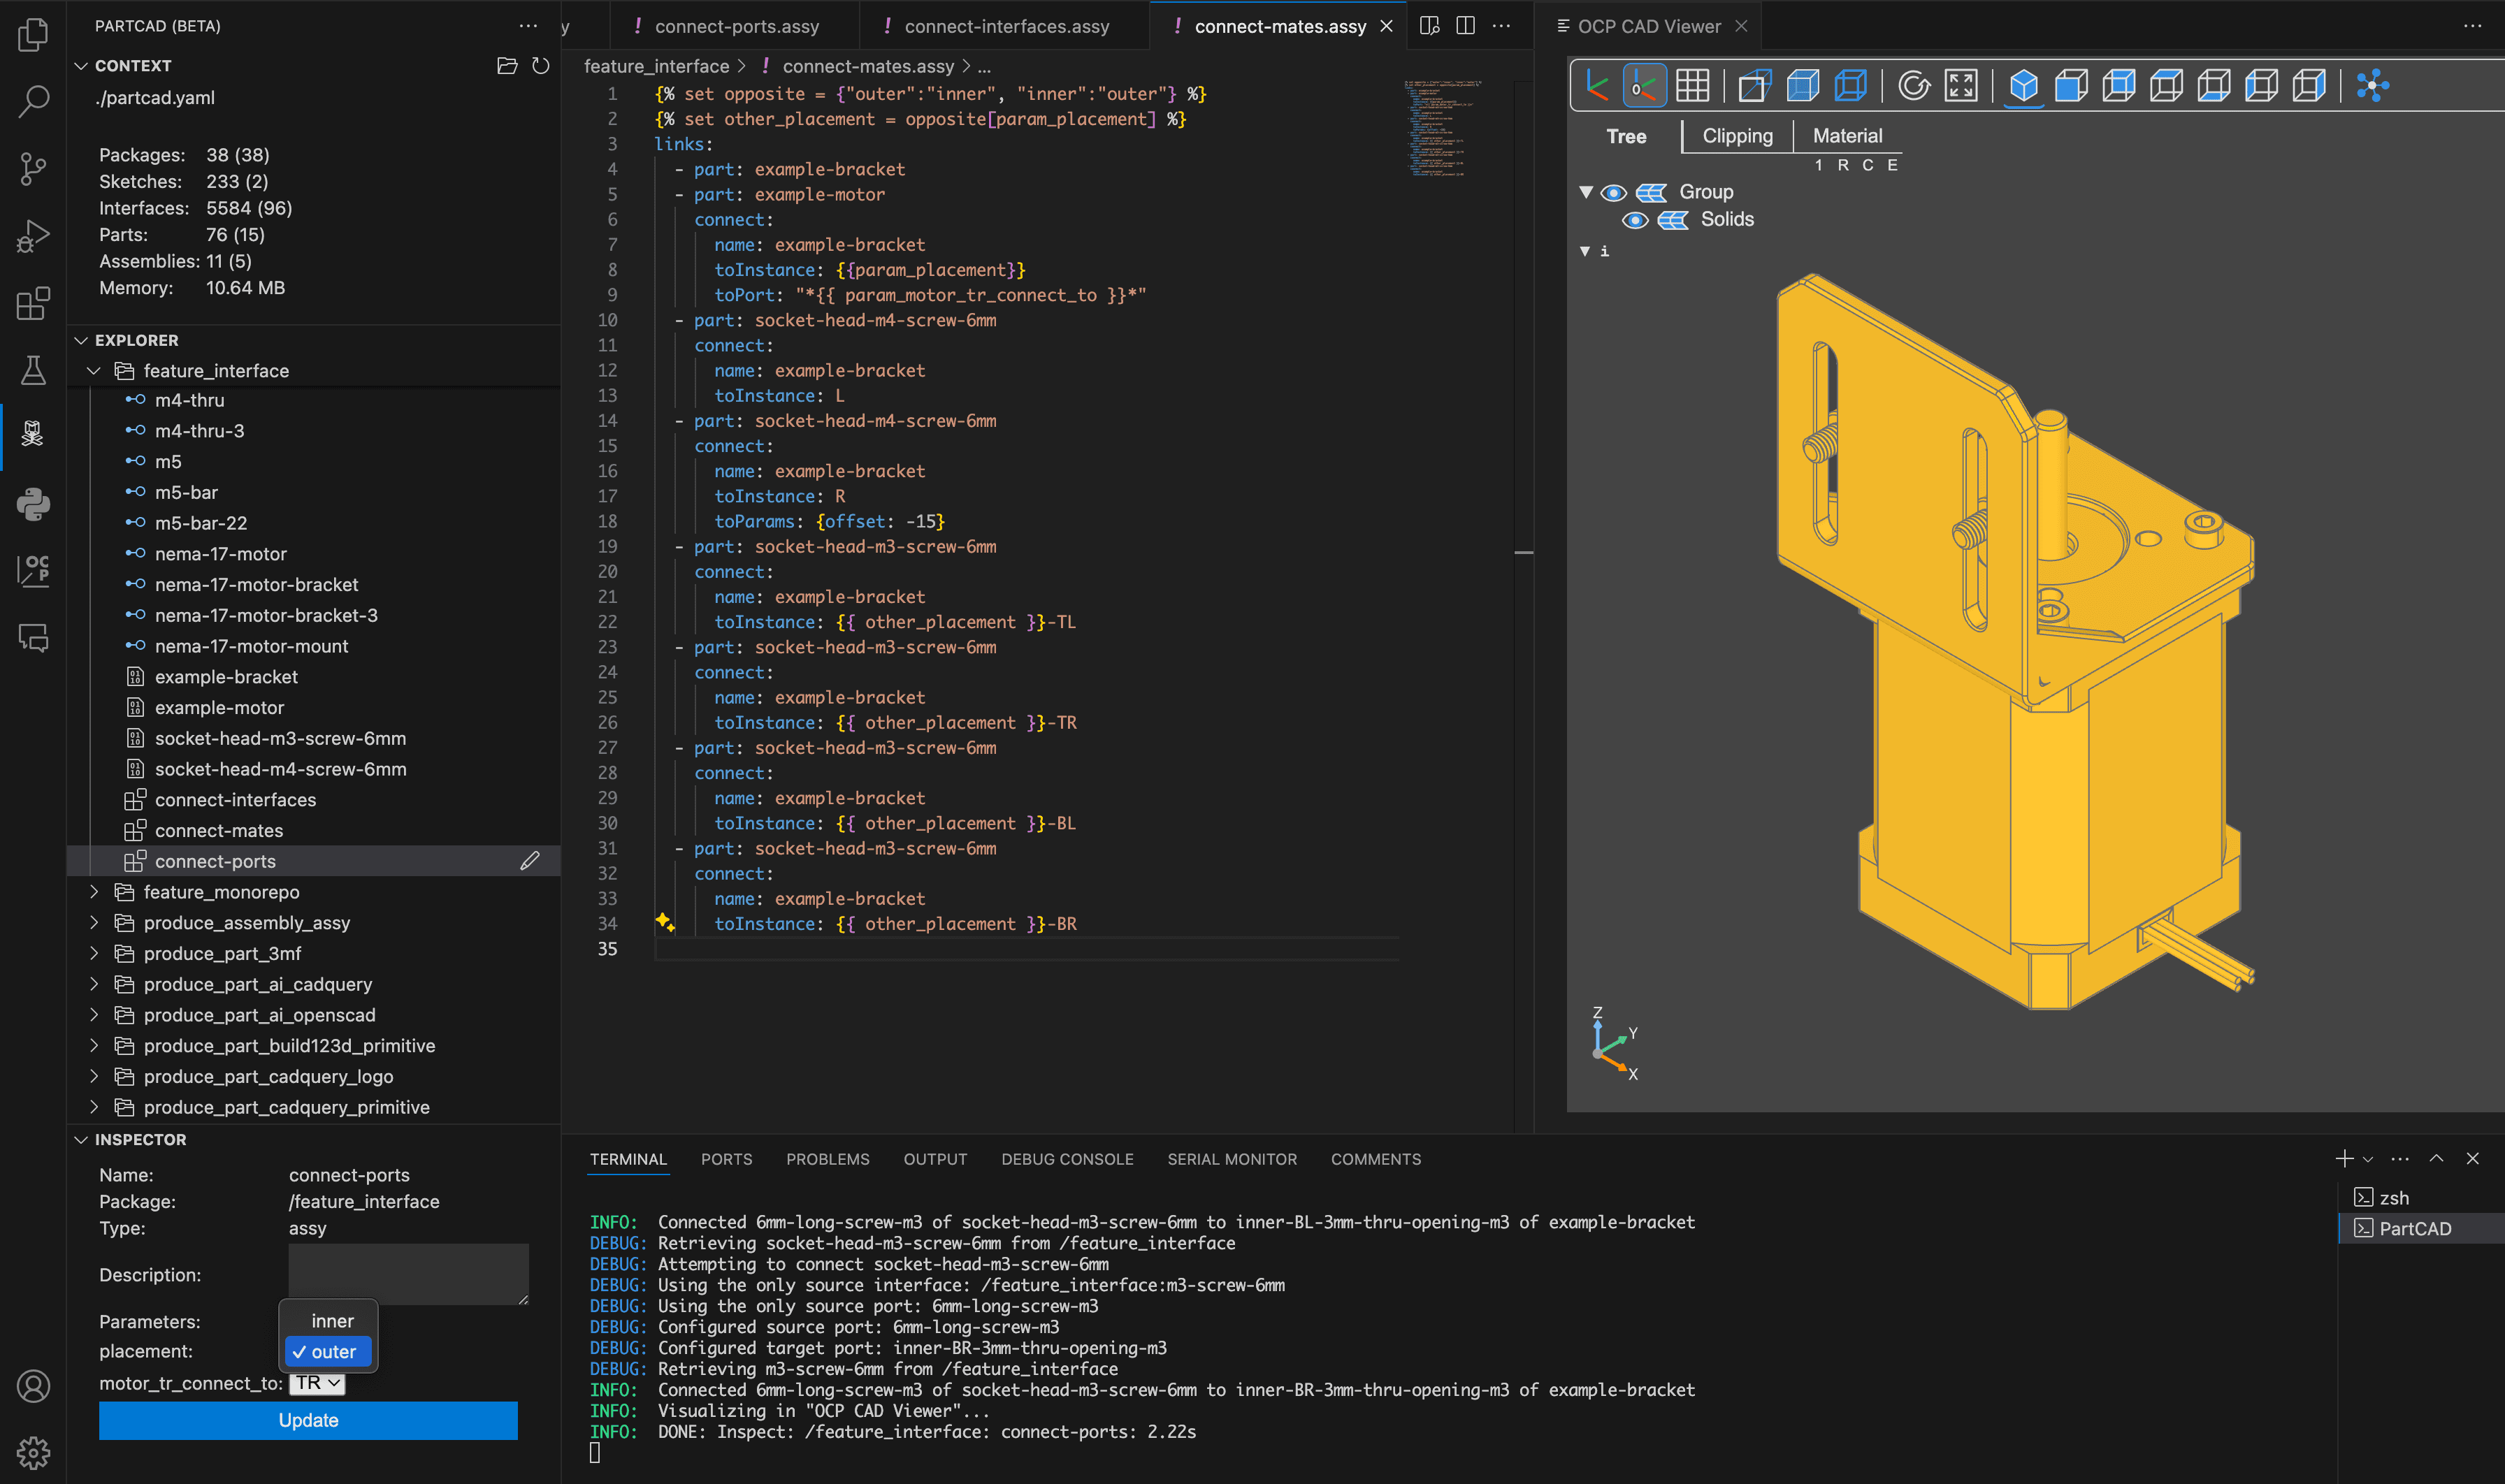Toggle visibility eye for Group
Image resolution: width=2505 pixels, height=1484 pixels.
pyautogui.click(x=1614, y=192)
